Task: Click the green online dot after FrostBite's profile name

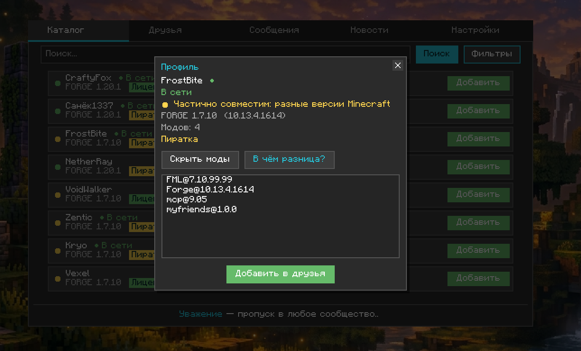Action: click(212, 81)
